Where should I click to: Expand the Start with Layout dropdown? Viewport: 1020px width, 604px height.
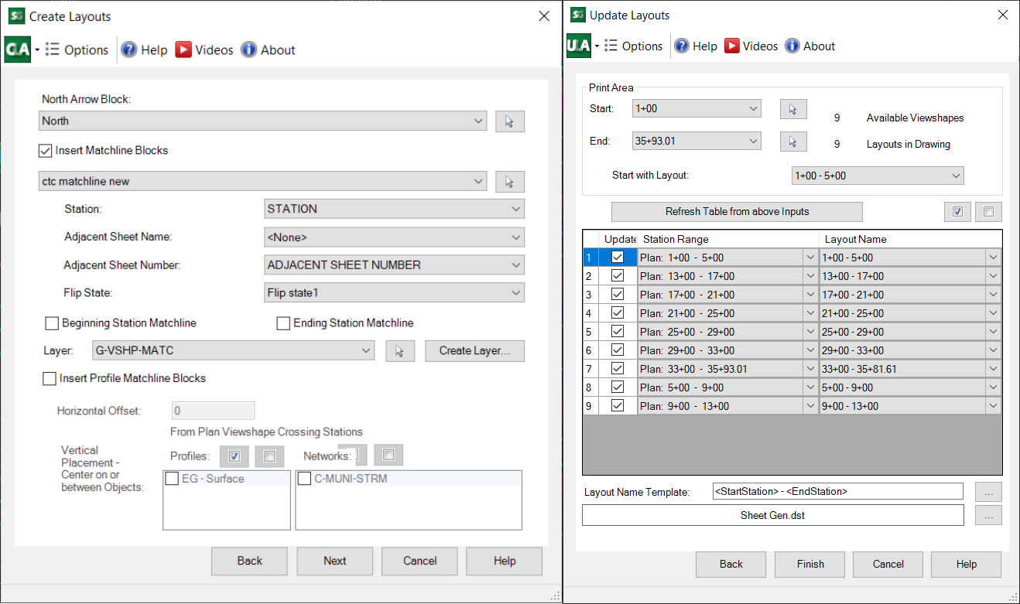[x=877, y=176]
